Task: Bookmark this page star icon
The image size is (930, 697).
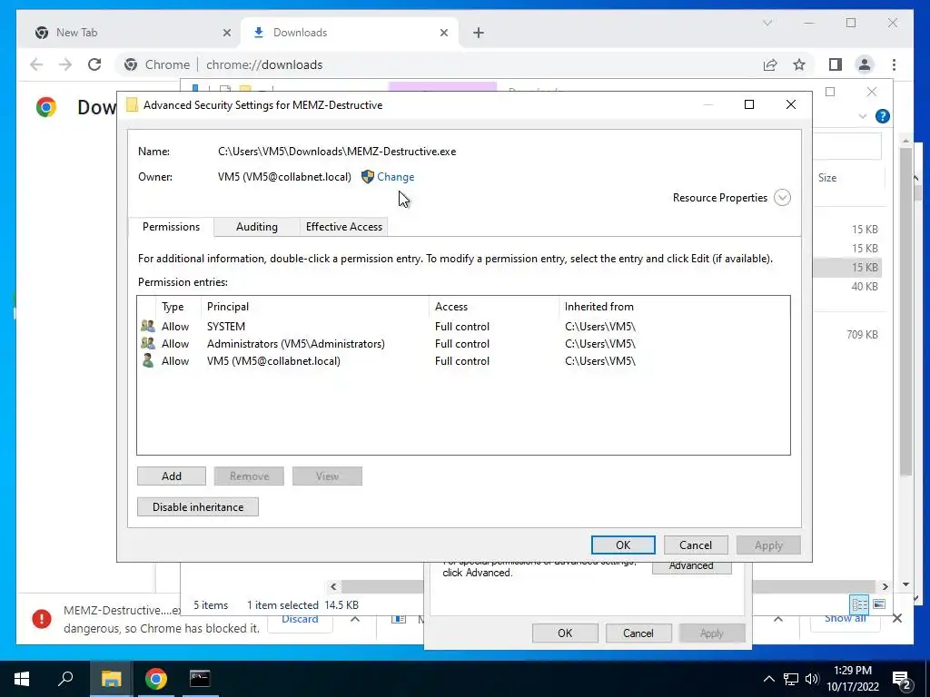Action: click(799, 64)
